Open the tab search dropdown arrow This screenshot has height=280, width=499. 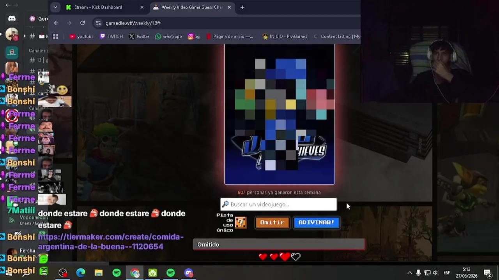pyautogui.click(x=55, y=7)
